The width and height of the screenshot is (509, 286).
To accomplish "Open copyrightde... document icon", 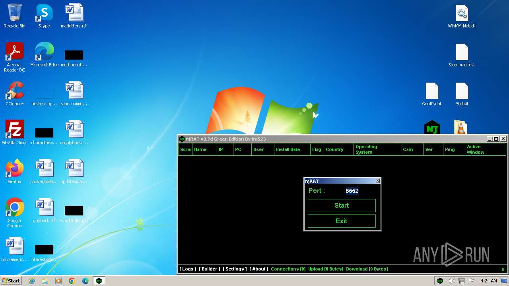I will tap(44, 172).
